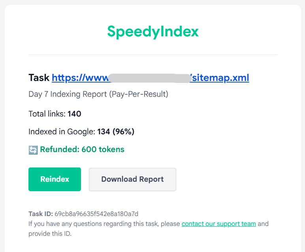
Task: Click the 134 (96%) indexed value
Action: (x=116, y=132)
